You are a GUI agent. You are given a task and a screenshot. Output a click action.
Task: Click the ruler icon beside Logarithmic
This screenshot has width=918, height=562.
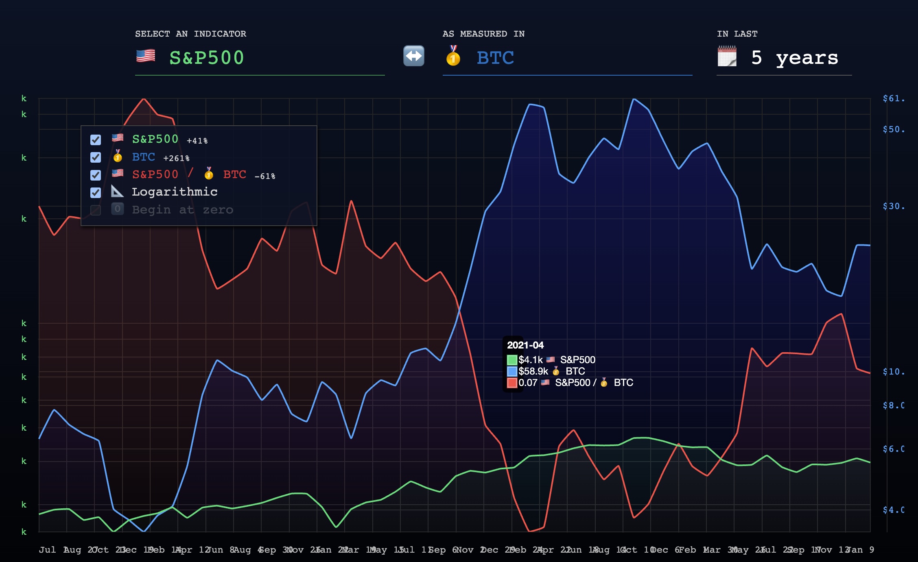coord(117,191)
